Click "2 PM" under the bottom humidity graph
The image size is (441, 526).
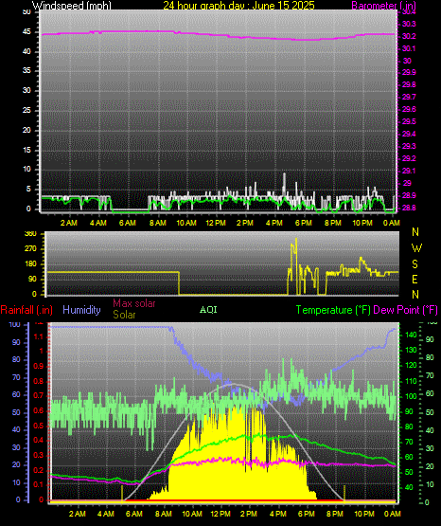[x=249, y=514]
